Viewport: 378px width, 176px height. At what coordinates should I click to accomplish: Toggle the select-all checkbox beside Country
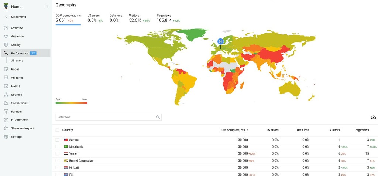pos(57,130)
